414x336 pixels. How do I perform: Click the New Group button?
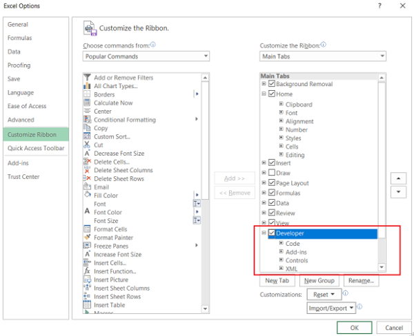coord(319,281)
